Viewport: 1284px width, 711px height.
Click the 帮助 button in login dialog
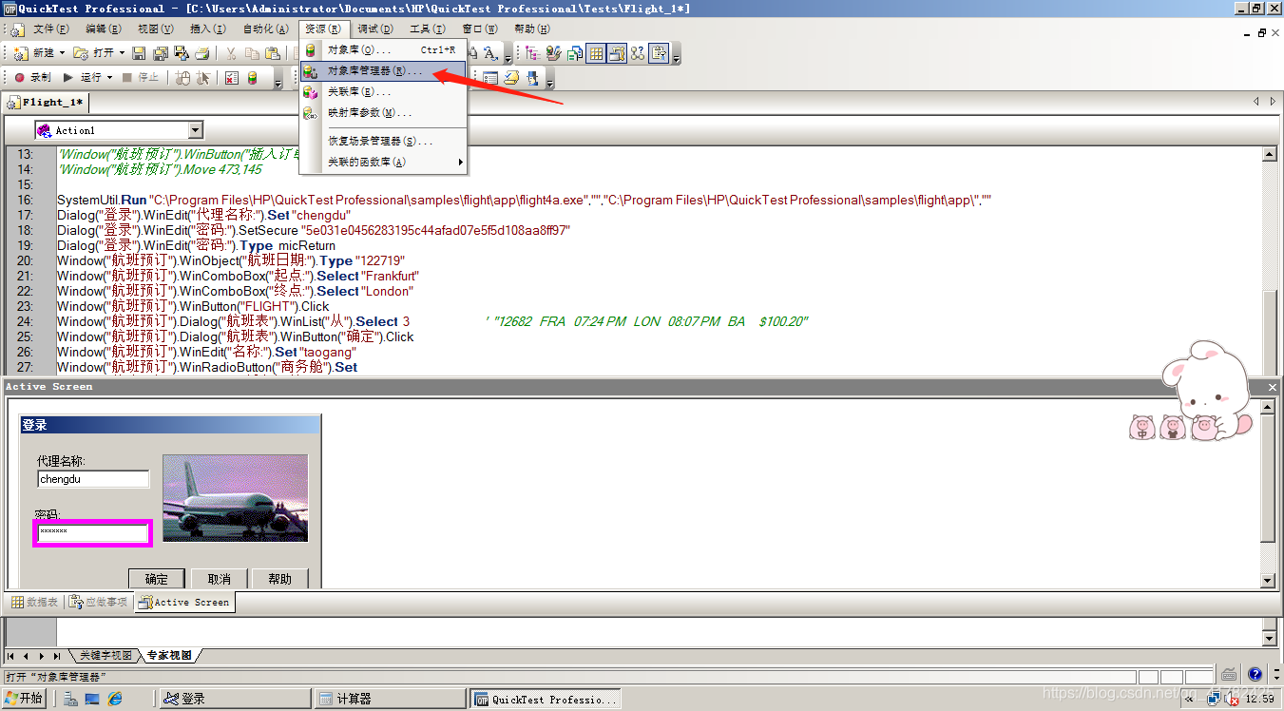click(280, 579)
